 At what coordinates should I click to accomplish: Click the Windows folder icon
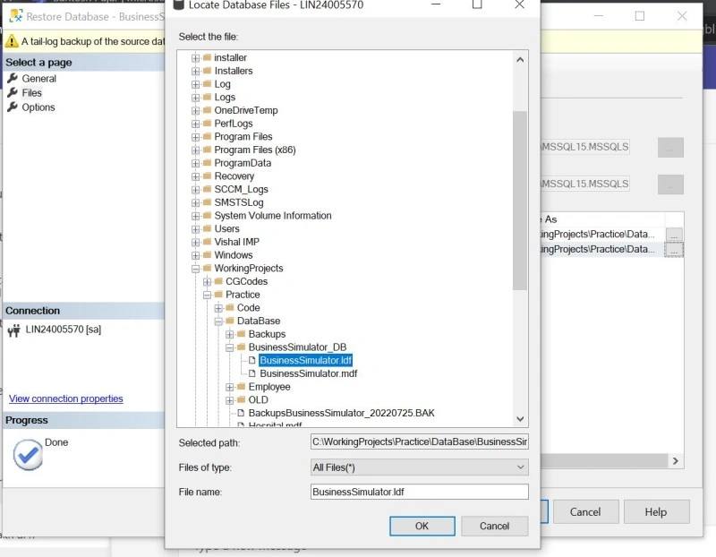coord(207,255)
